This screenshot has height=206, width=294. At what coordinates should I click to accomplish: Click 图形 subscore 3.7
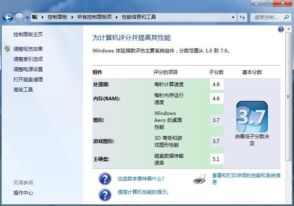216,120
